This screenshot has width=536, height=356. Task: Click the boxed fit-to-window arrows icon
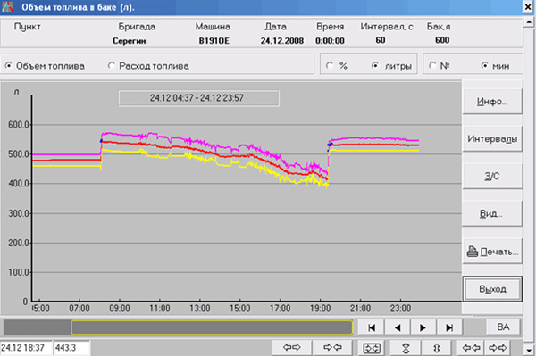pos(372,348)
